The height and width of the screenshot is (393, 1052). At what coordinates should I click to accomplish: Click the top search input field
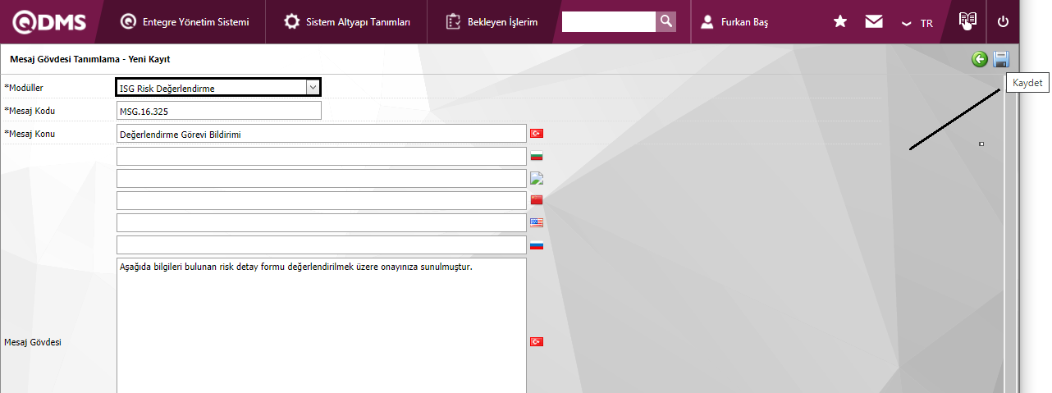click(x=609, y=22)
